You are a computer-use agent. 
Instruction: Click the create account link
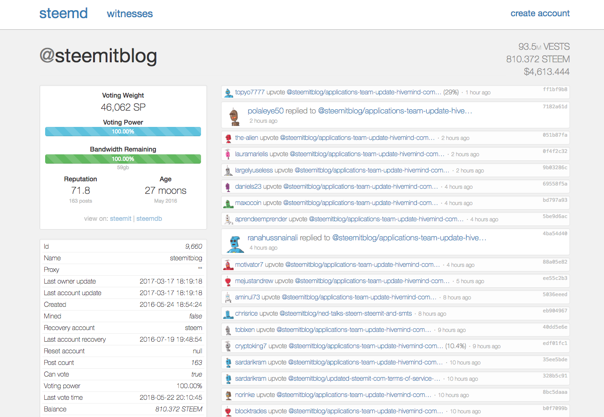pos(540,13)
